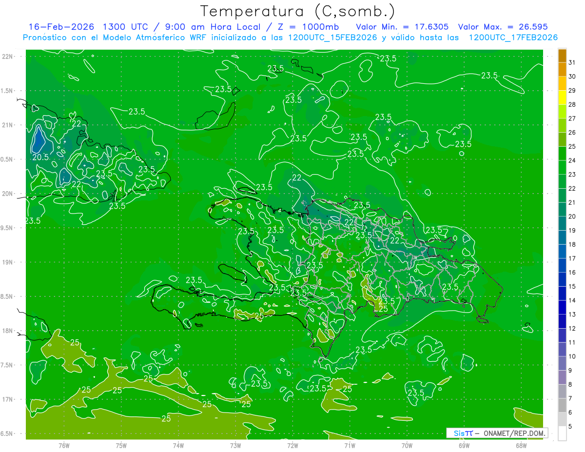Click the grey colorbar swatch between 6 and 7
585x452 pixels.
pos(562,405)
